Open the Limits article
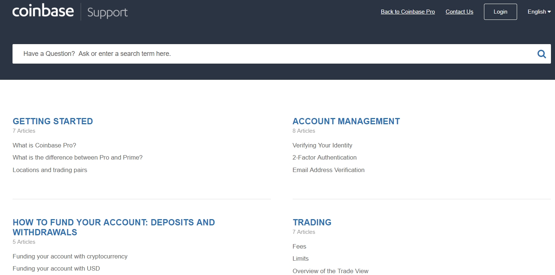The width and height of the screenshot is (555, 275). [300, 258]
